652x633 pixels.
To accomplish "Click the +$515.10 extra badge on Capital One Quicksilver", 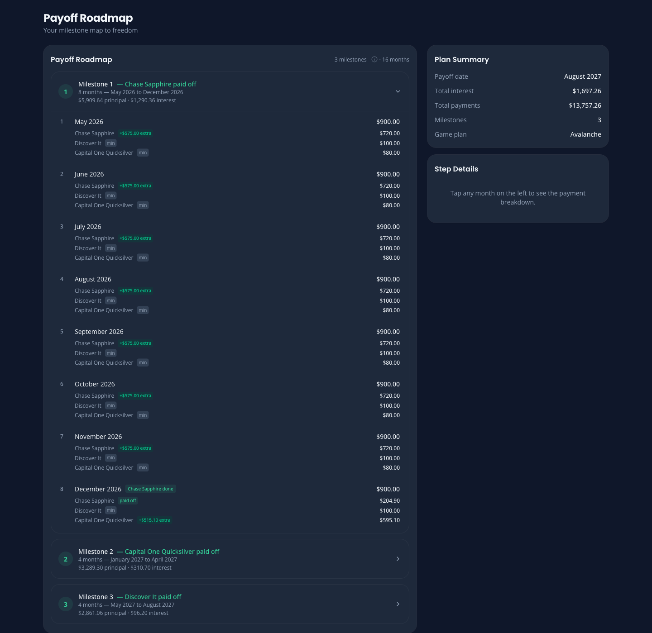I will pos(154,520).
